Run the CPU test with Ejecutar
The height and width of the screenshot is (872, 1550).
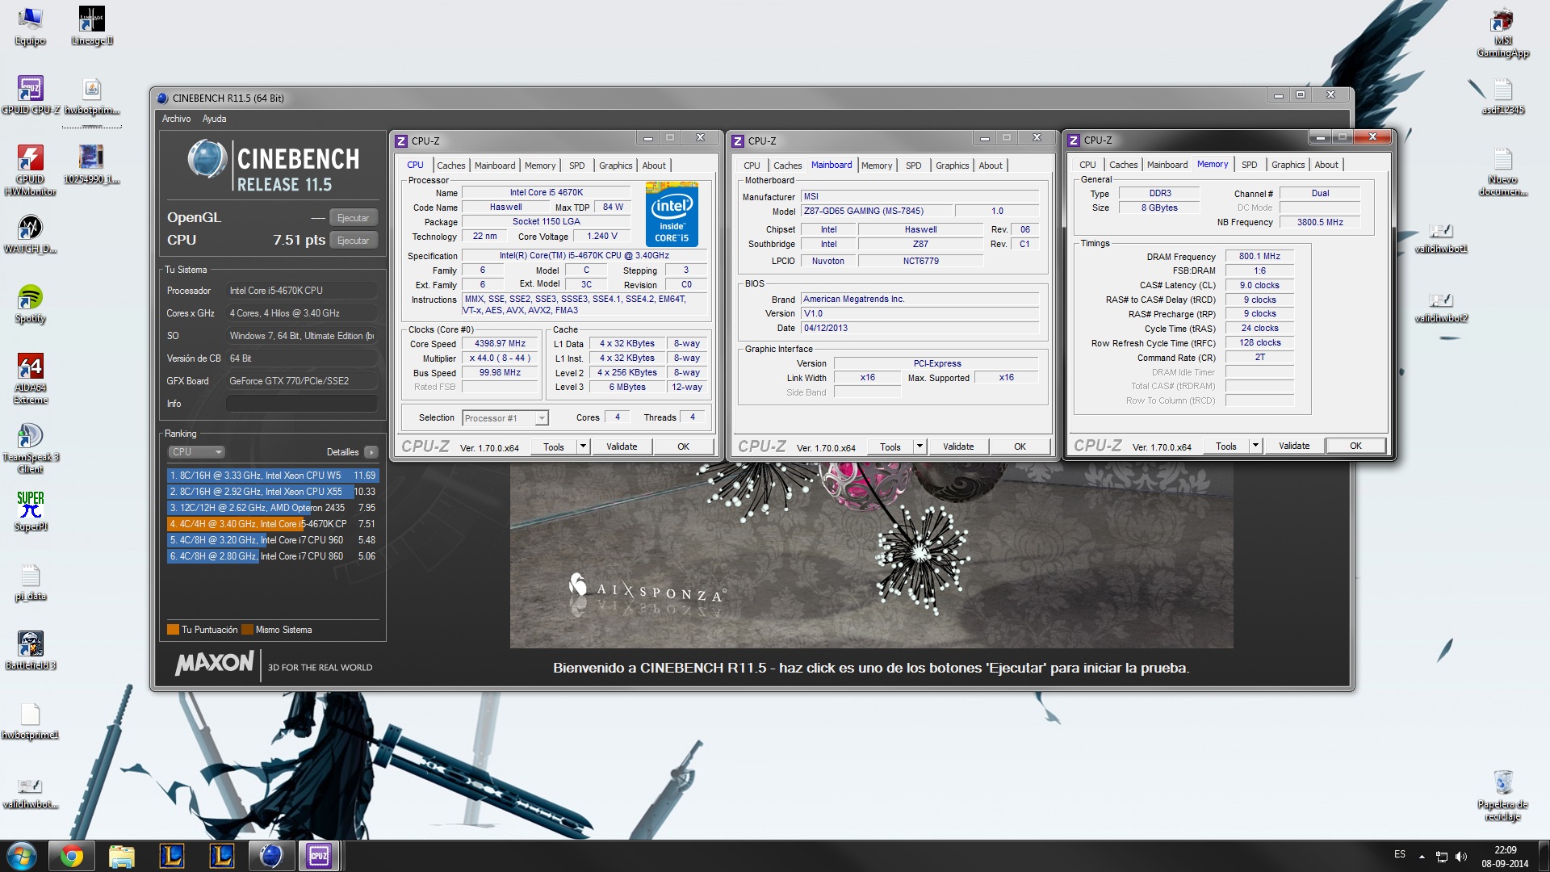tap(353, 241)
